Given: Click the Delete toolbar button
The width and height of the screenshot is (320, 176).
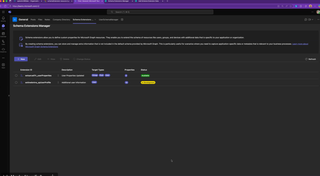Looking at the screenshot, I should coord(64,59).
